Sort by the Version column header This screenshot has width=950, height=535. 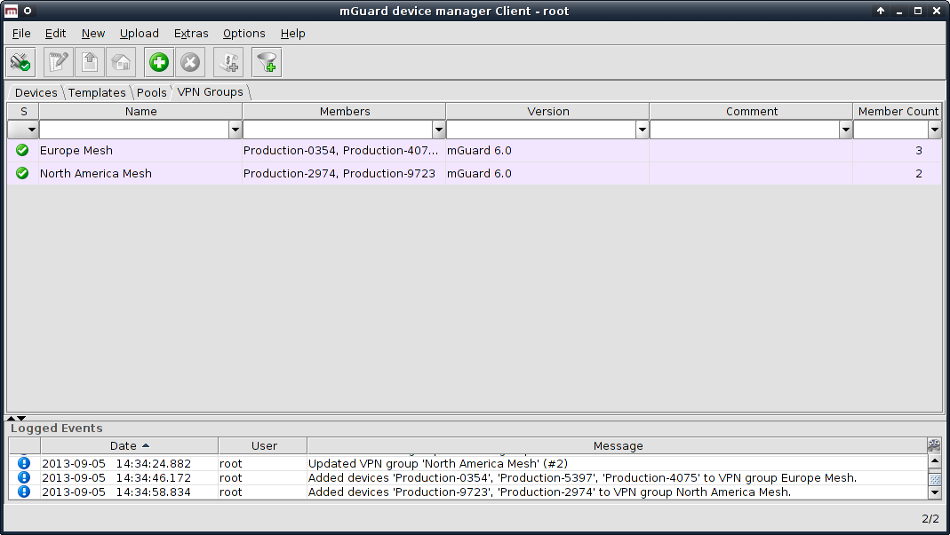click(x=547, y=112)
